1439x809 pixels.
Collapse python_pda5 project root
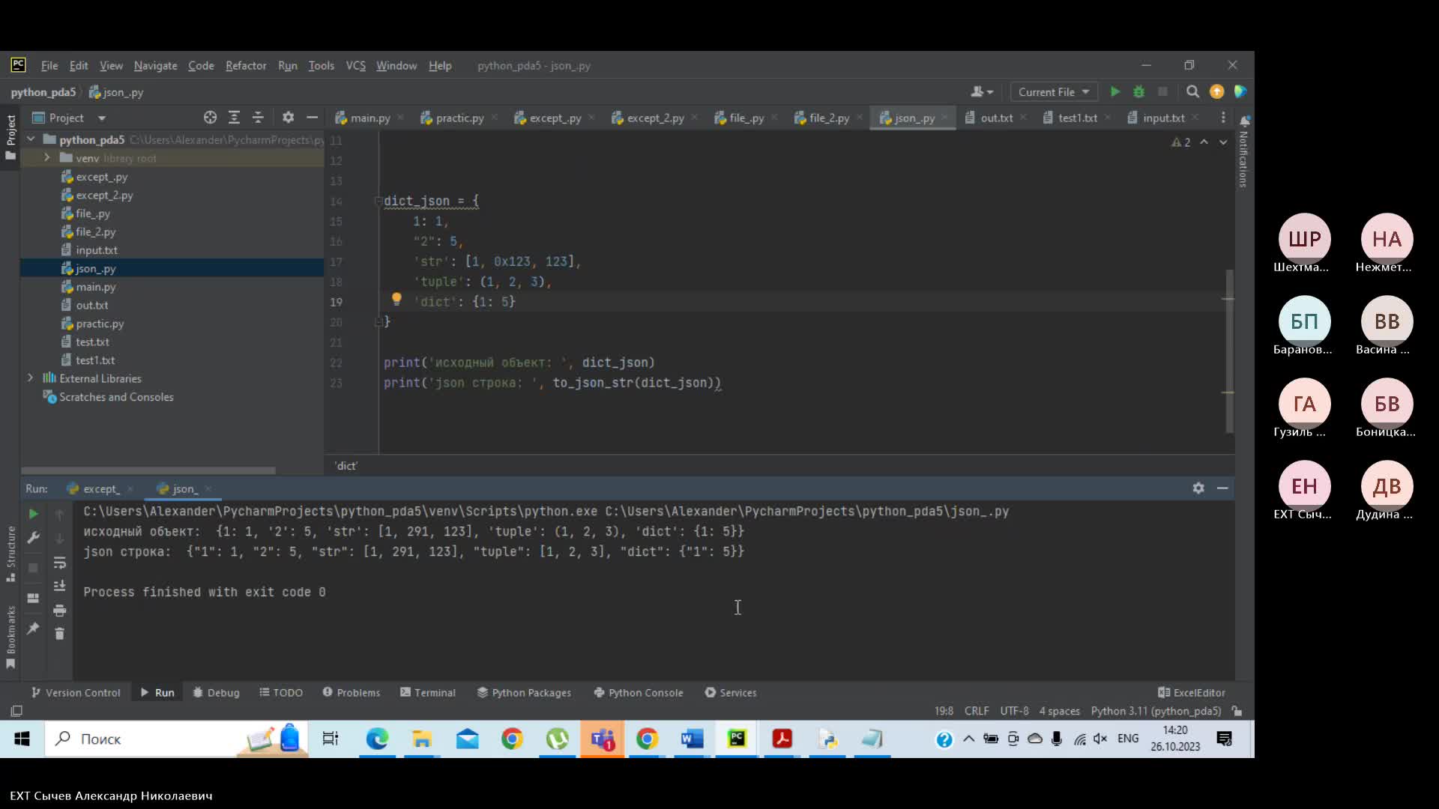[x=31, y=139]
